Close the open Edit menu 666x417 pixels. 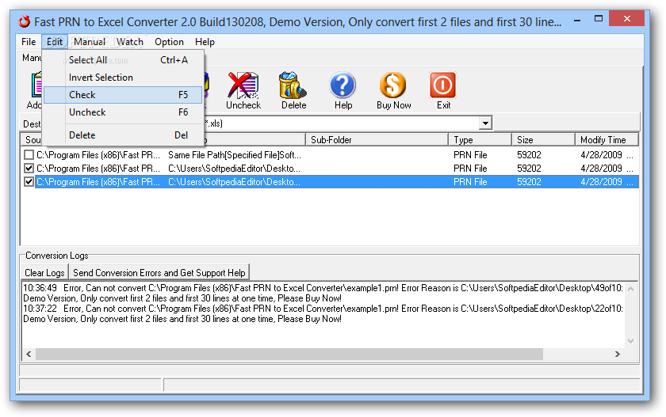click(x=55, y=42)
